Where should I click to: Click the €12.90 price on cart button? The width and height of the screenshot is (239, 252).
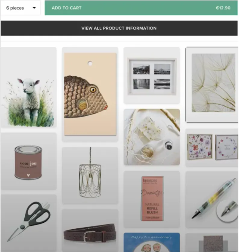click(x=223, y=8)
